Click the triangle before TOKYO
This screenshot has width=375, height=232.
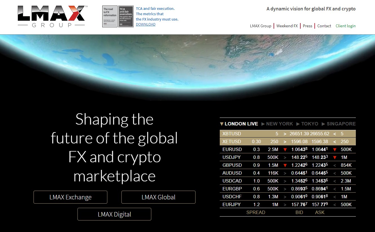coord(298,124)
